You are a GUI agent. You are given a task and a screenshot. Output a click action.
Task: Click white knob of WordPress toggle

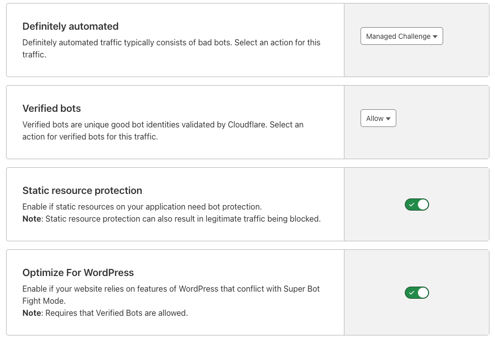tap(423, 293)
